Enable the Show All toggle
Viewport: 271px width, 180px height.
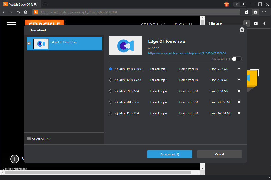[236, 59]
